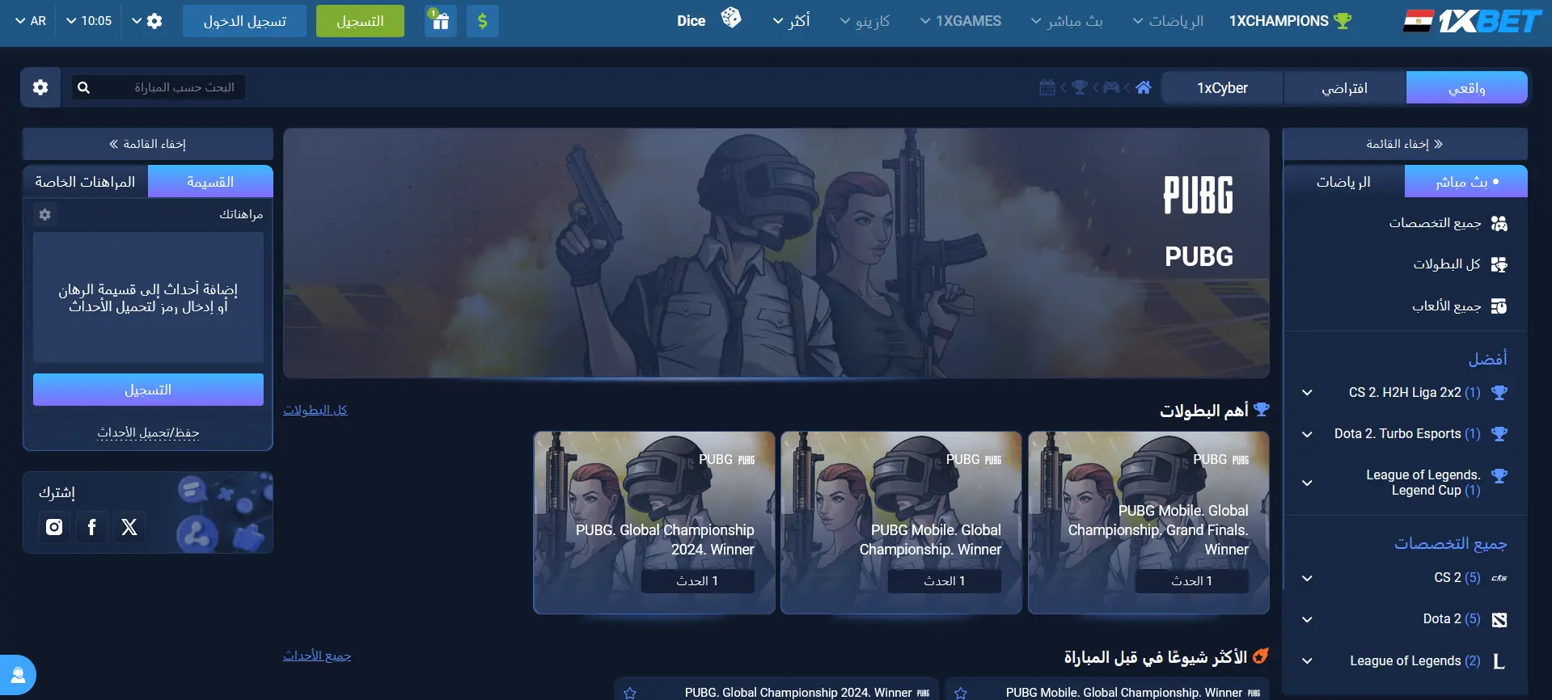Open the Instagram share icon

[54, 527]
